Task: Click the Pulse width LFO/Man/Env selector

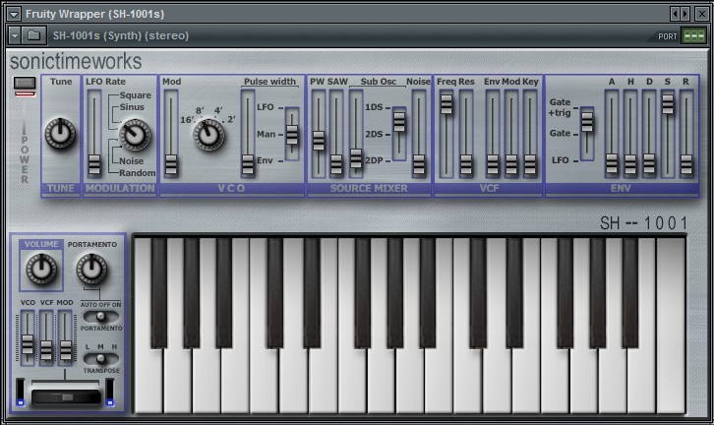Action: point(292,133)
